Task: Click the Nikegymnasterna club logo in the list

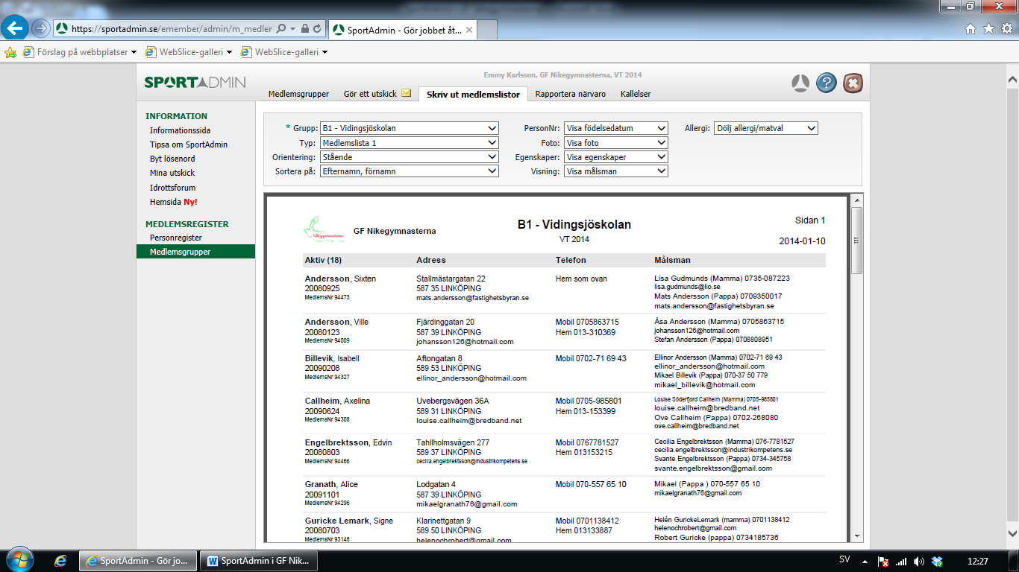Action: 324,229
